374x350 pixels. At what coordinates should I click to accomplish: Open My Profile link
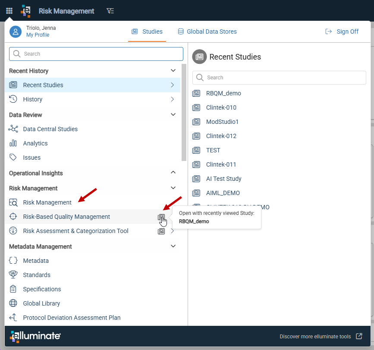point(38,35)
